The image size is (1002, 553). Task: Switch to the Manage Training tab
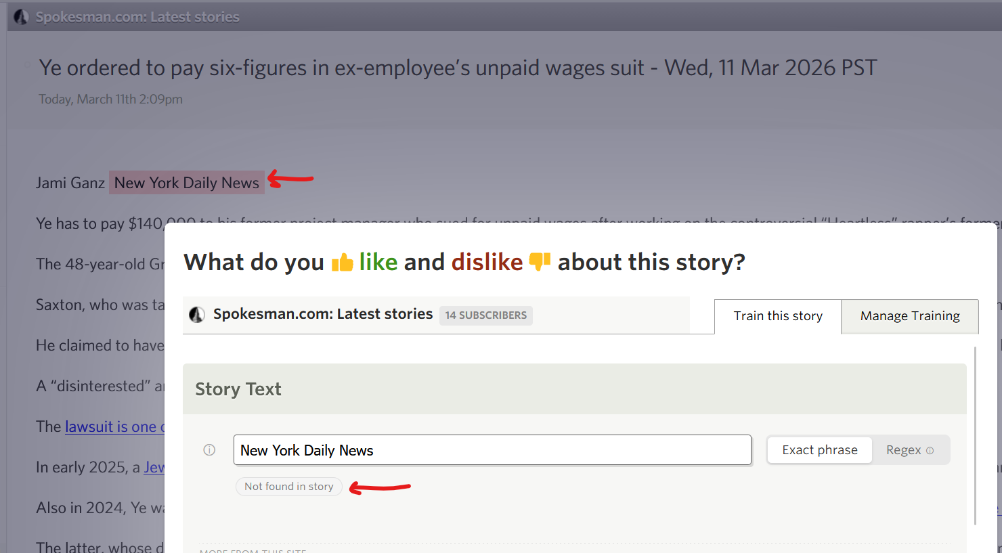point(909,316)
